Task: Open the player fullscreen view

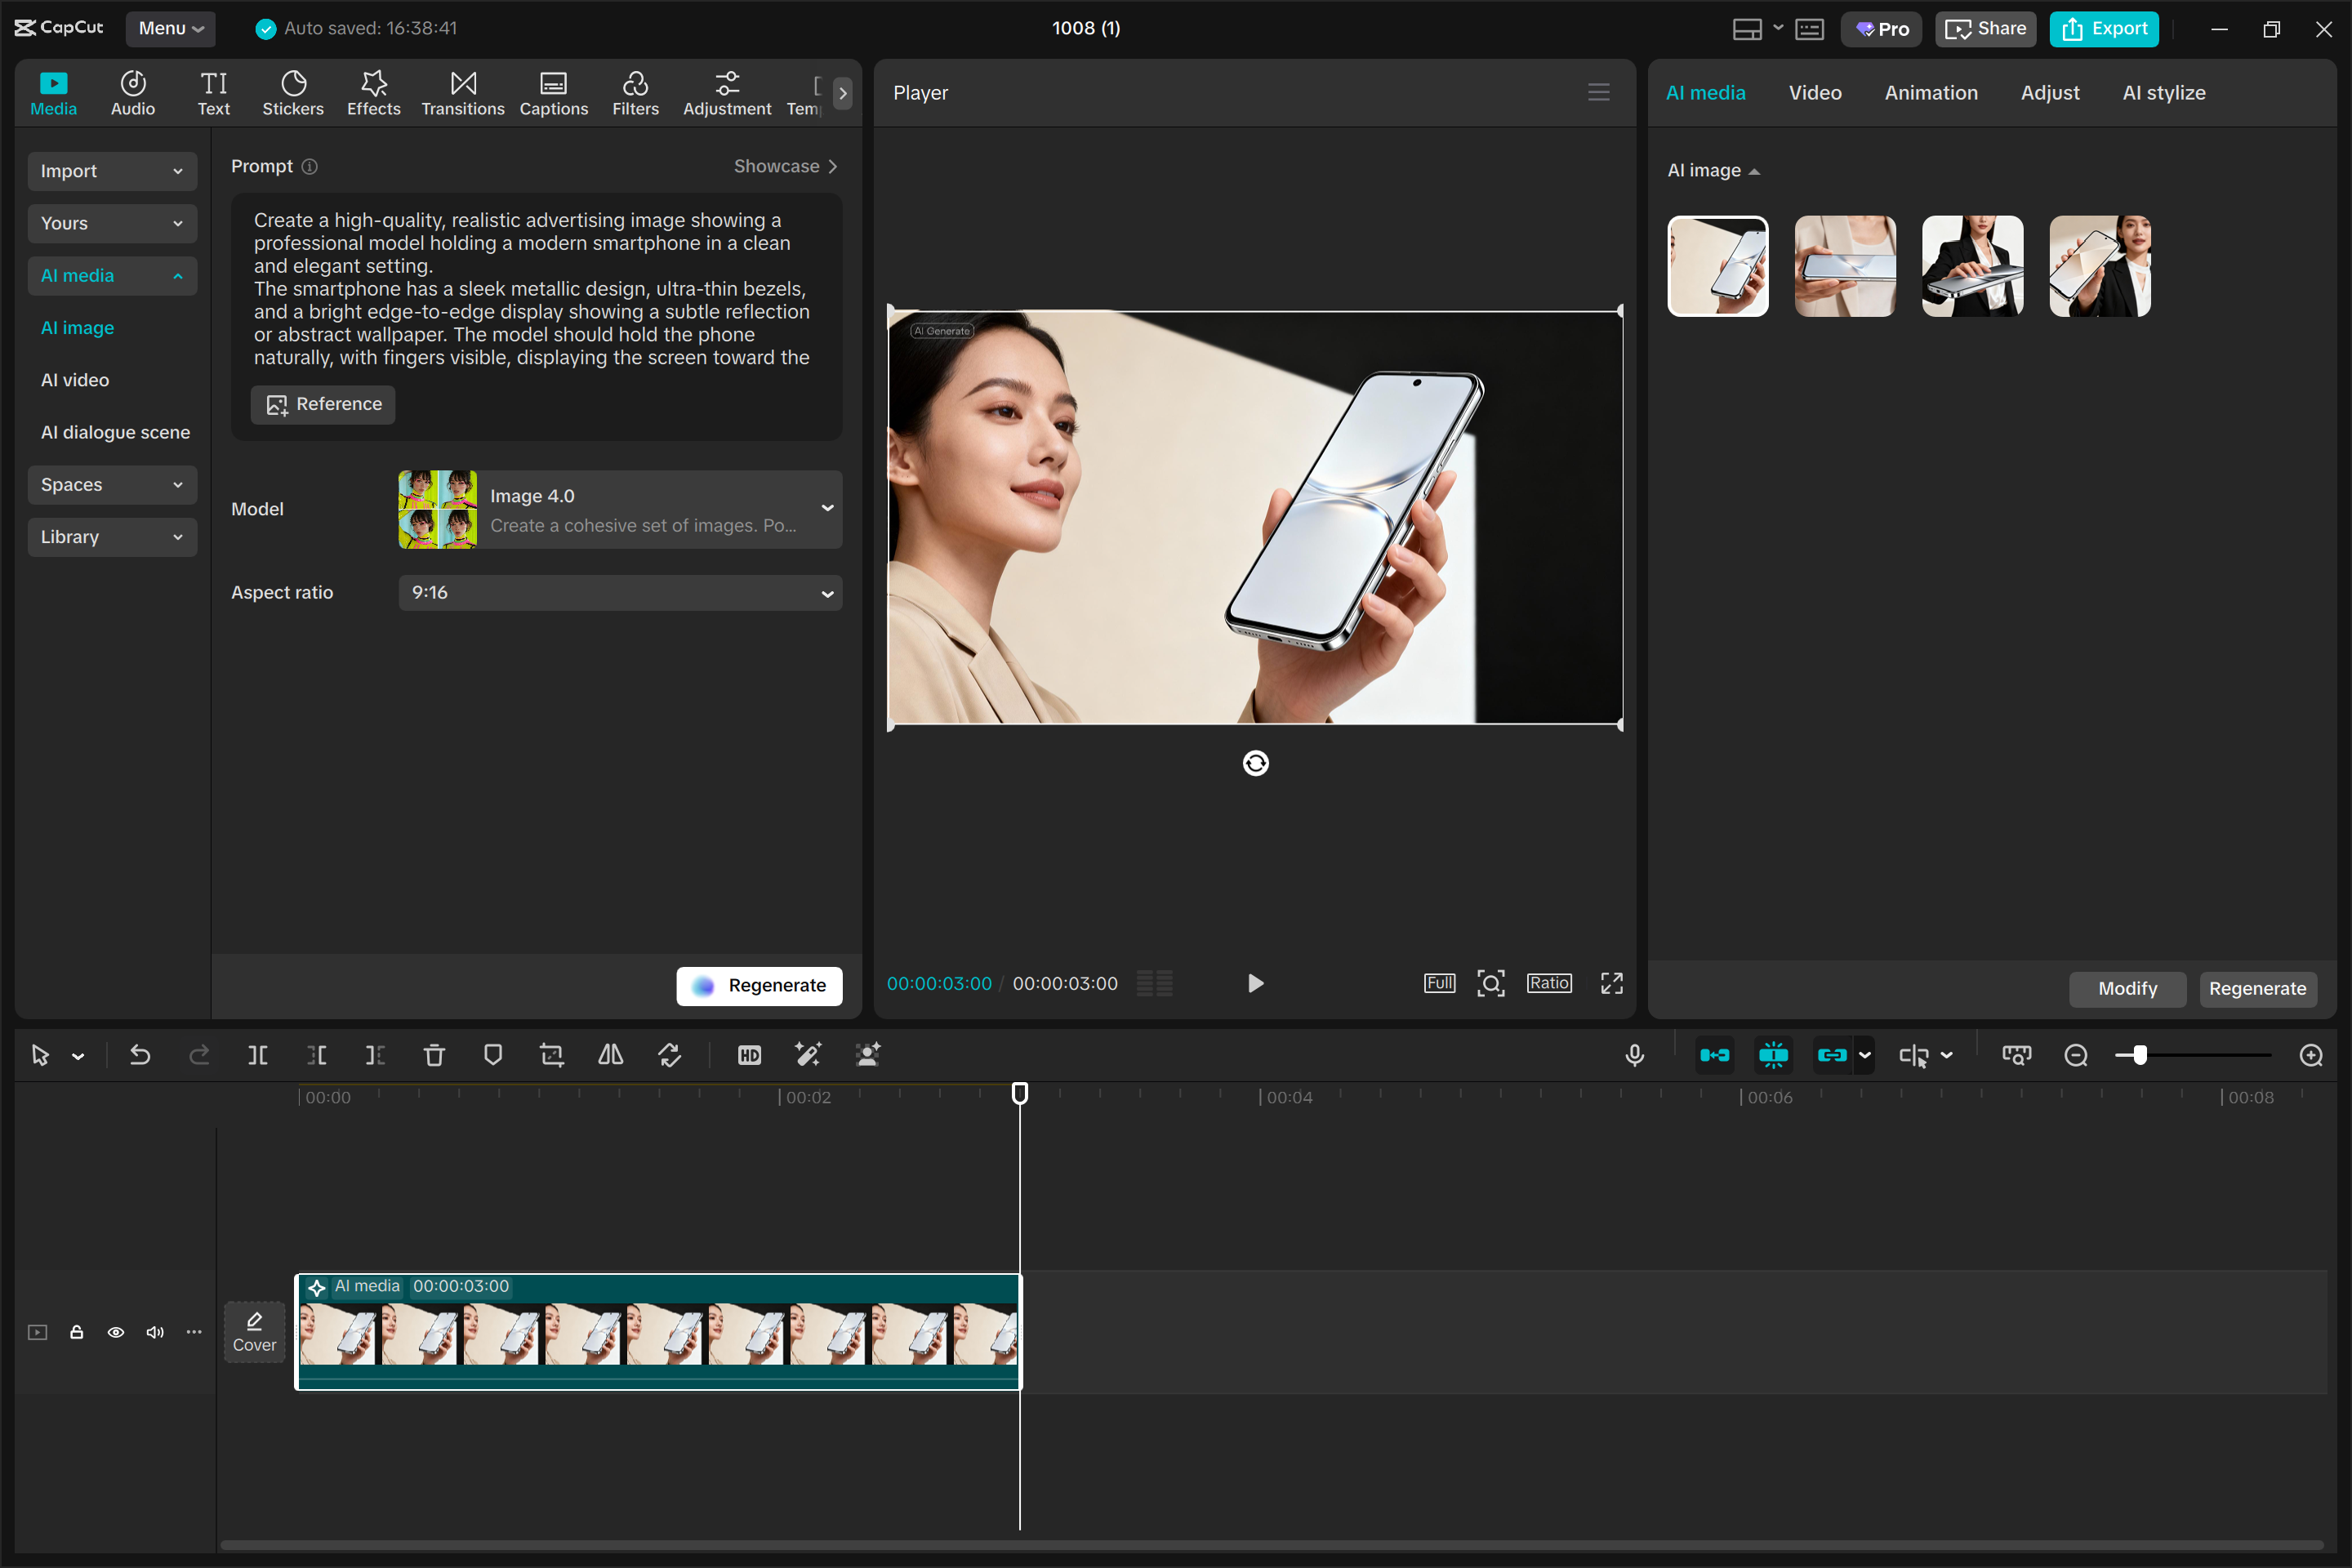Action: pos(1612,983)
